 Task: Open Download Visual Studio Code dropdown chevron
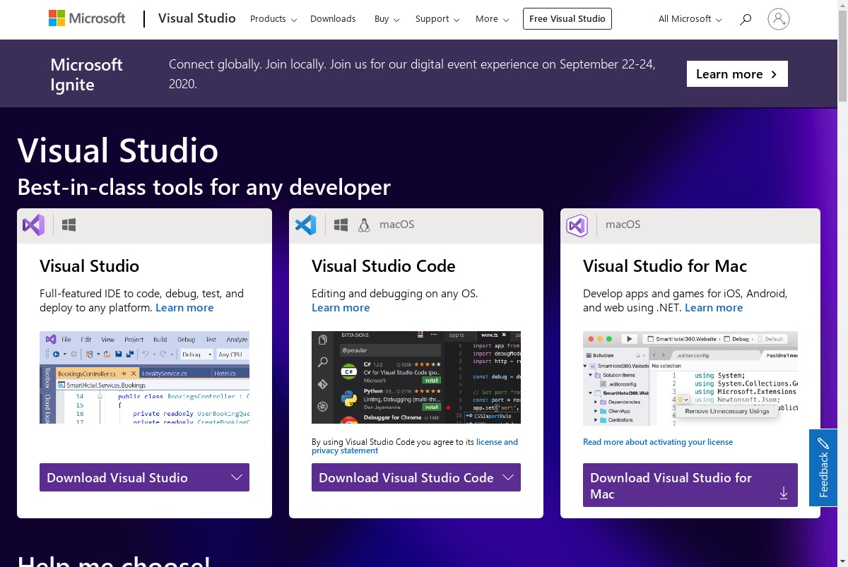point(508,477)
